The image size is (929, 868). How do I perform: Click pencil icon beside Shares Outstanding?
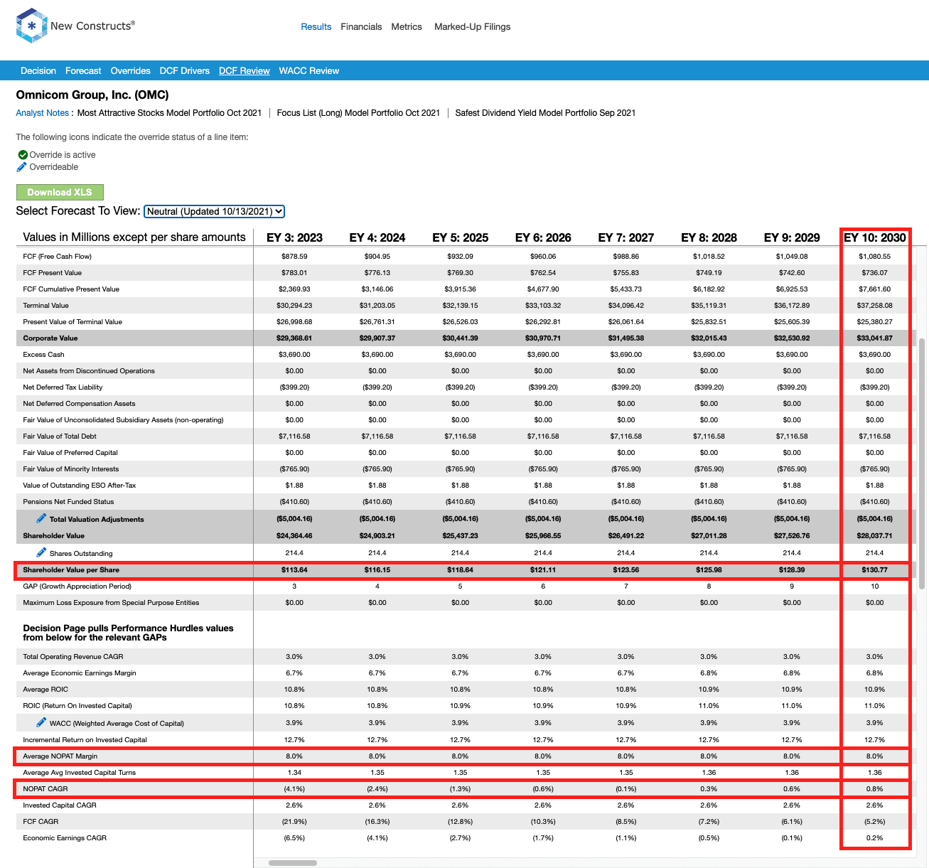tap(41, 552)
